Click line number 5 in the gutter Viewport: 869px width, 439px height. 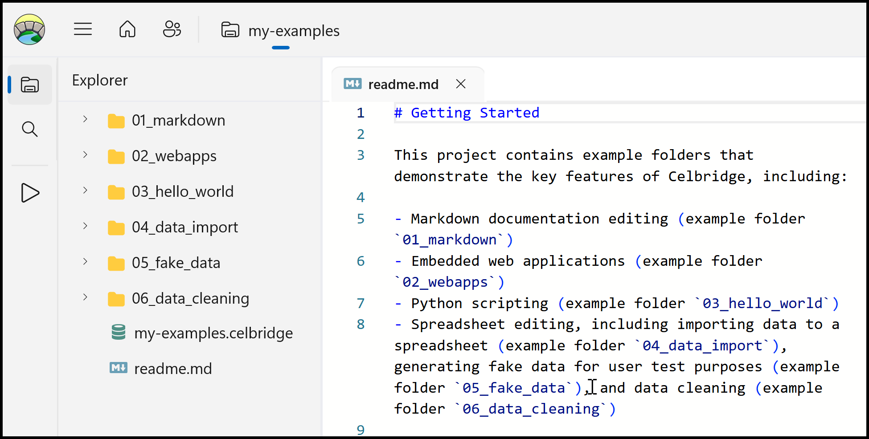coord(361,219)
